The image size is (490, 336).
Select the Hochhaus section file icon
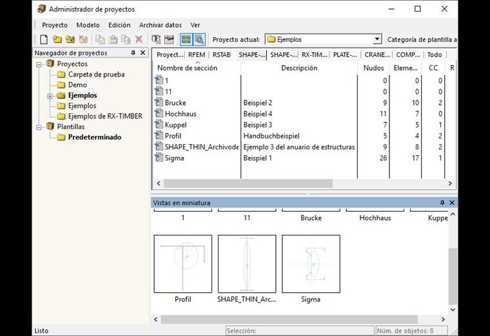[159, 113]
